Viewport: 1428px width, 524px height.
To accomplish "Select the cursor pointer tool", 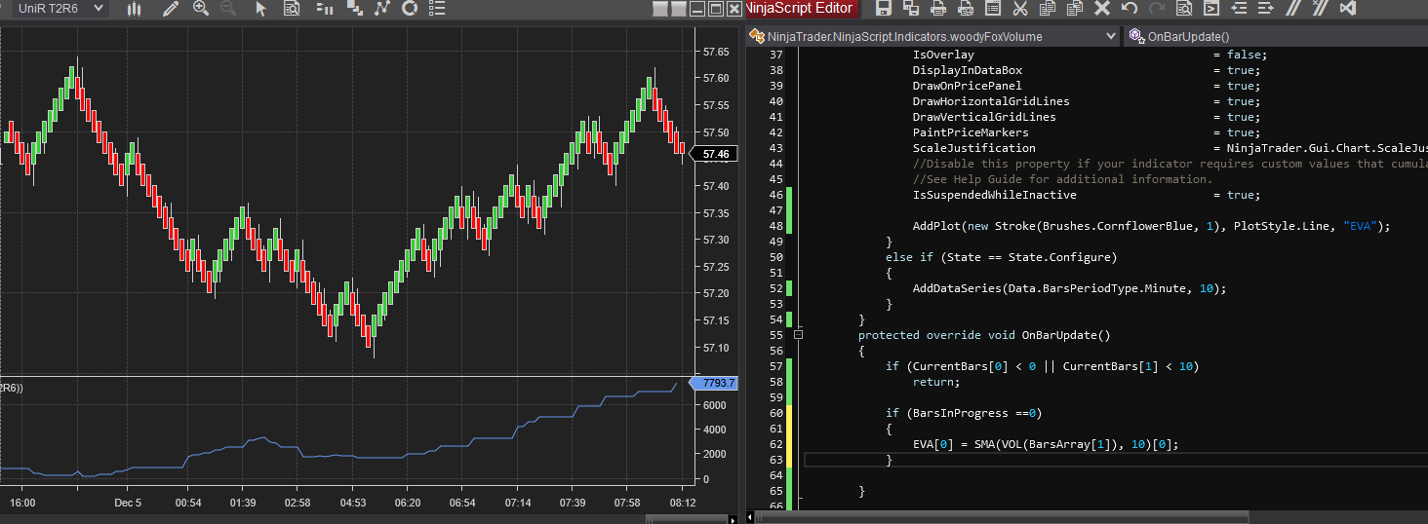I will click(260, 9).
